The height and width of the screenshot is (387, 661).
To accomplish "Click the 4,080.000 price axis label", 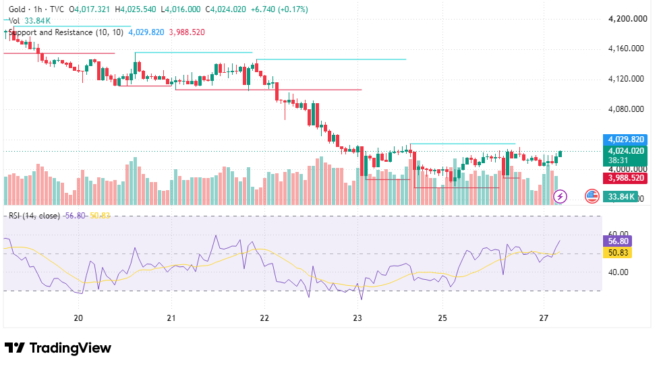I will point(626,109).
